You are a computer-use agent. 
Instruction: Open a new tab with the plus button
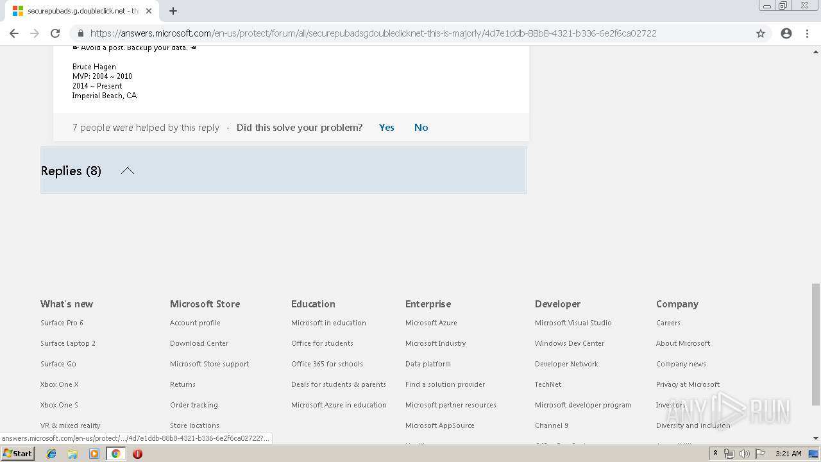point(173,11)
